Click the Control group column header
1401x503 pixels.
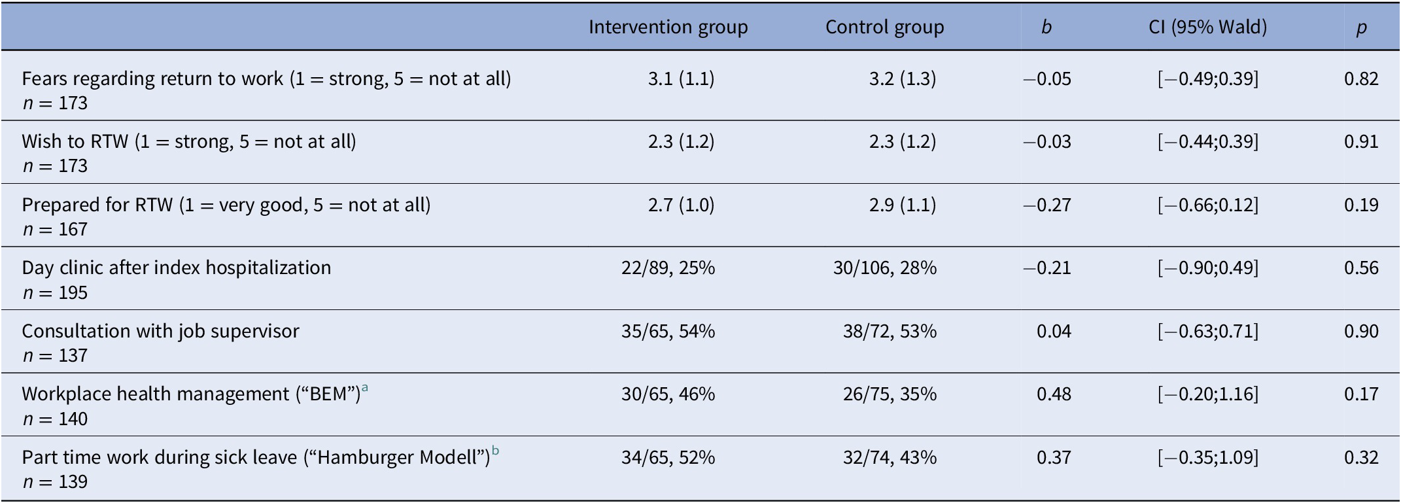[x=884, y=27]
